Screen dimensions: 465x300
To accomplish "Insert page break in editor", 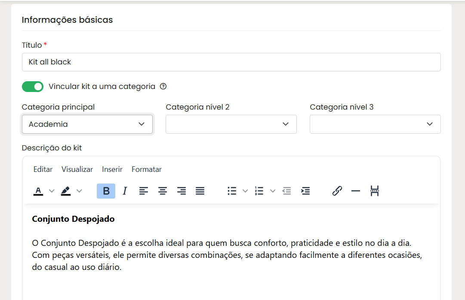I will [x=375, y=191].
